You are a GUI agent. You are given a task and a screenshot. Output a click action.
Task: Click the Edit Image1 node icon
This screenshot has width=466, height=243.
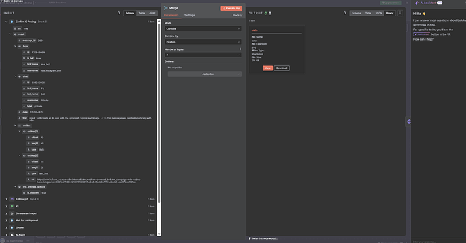(x=12, y=199)
